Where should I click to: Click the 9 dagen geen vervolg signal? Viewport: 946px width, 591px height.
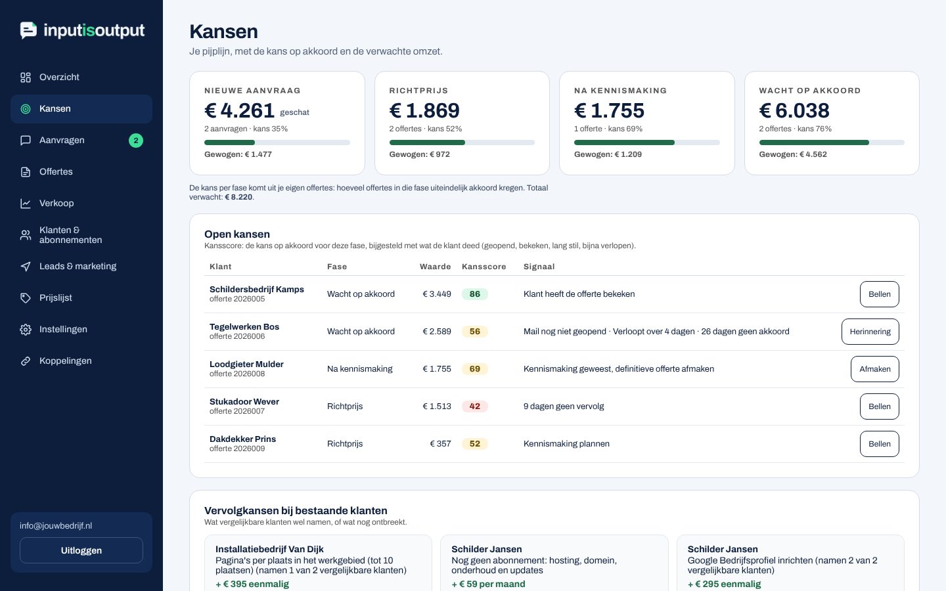564,406
